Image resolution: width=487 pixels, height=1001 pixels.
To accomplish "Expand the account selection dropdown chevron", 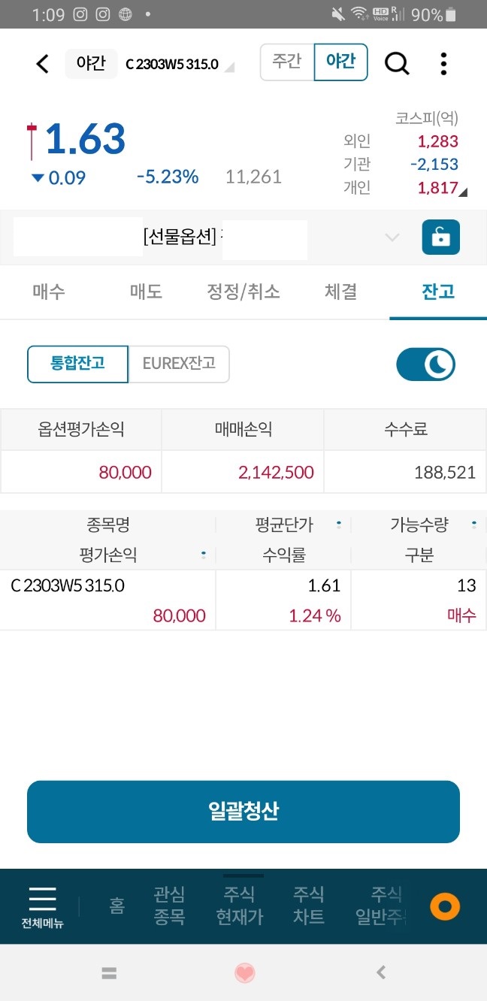I will click(392, 237).
